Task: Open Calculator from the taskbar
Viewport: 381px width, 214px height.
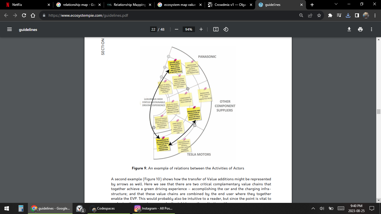Action: (21, 208)
